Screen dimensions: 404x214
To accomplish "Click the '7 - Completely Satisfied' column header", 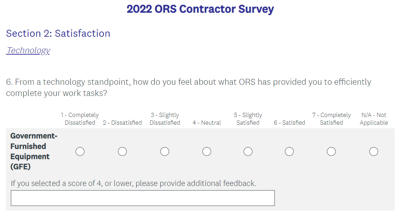I will 331,119.
